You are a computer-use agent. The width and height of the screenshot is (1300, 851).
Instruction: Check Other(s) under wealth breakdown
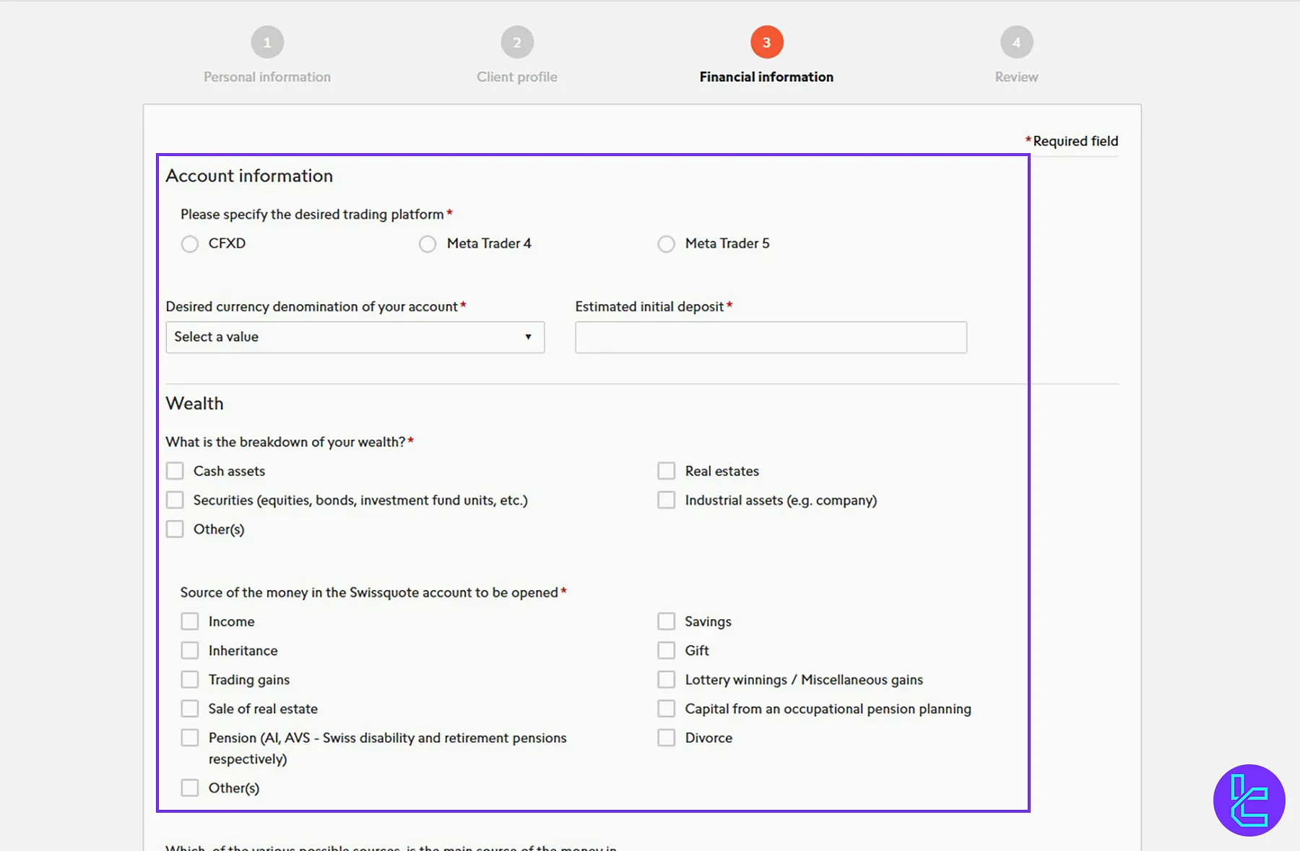coord(175,529)
